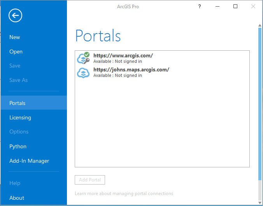This screenshot has width=263, height=206.
Task: Select the johns.maps.arcgis.com portal cloud icon
Action: click(83, 73)
